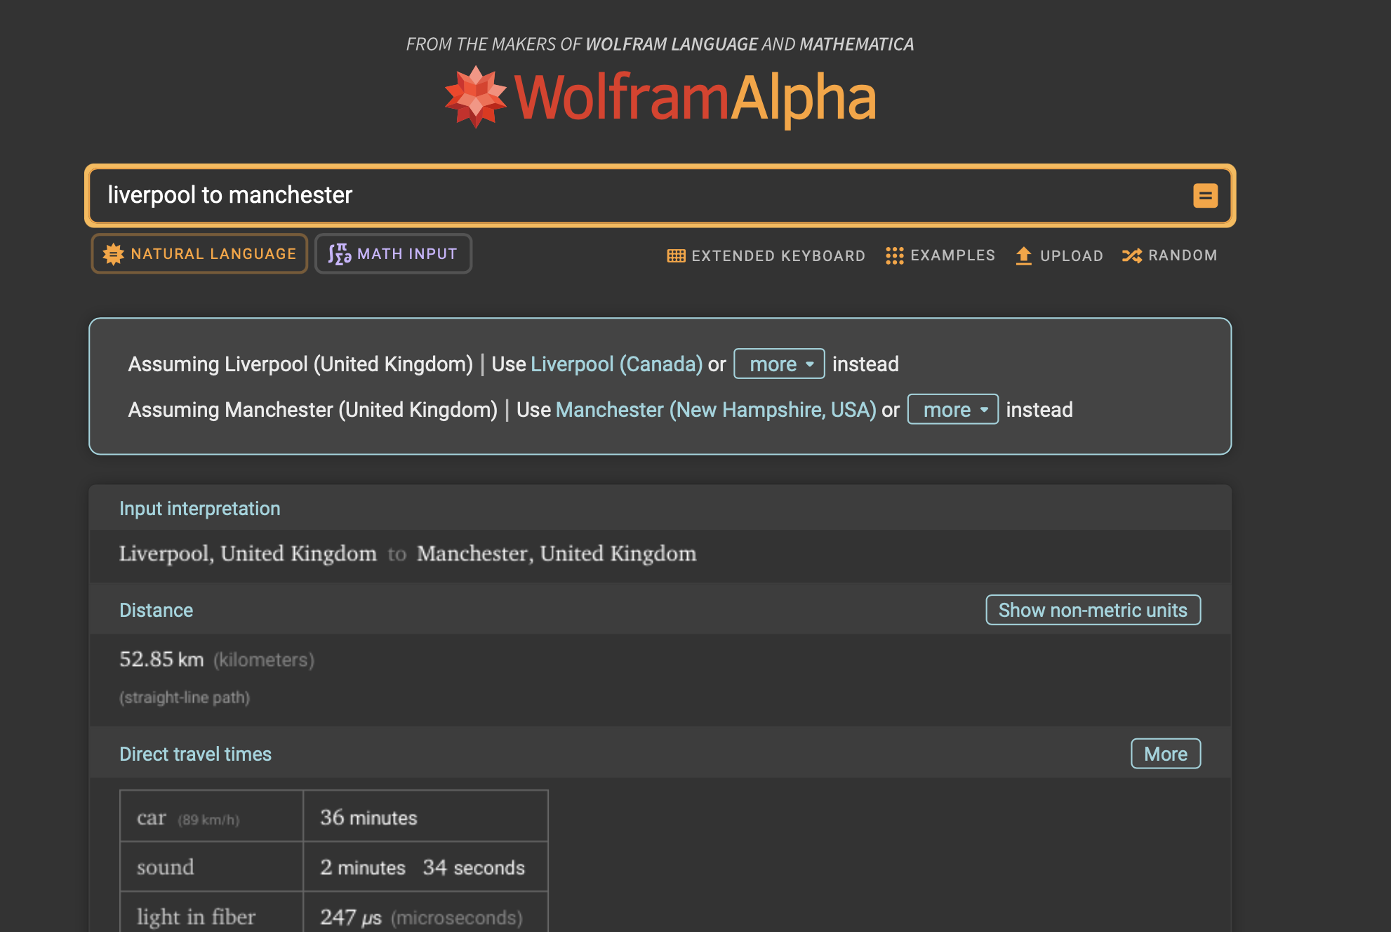Screen dimensions: 1391x932
Task: Toggle Show non-metric units
Action: 1092,611
